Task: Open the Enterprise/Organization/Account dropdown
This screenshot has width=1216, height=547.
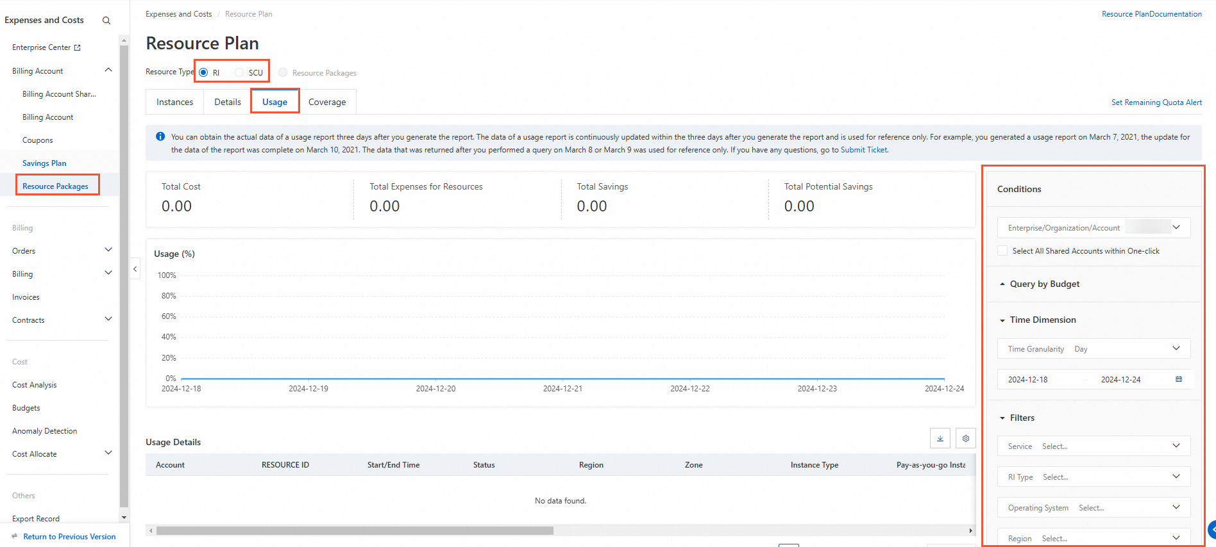Action: point(1094,227)
